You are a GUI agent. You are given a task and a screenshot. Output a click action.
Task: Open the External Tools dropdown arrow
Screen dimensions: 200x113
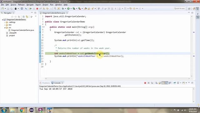coord(82,8)
